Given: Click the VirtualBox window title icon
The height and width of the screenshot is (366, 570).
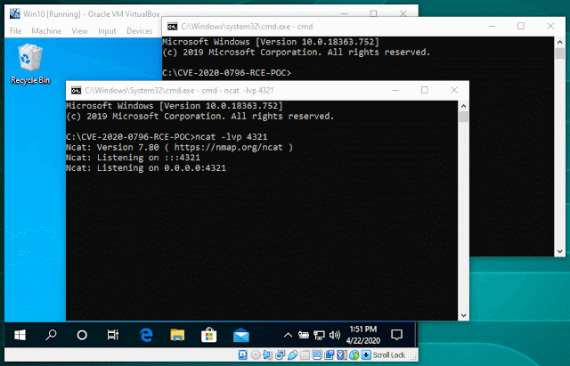Looking at the screenshot, I should (15, 13).
